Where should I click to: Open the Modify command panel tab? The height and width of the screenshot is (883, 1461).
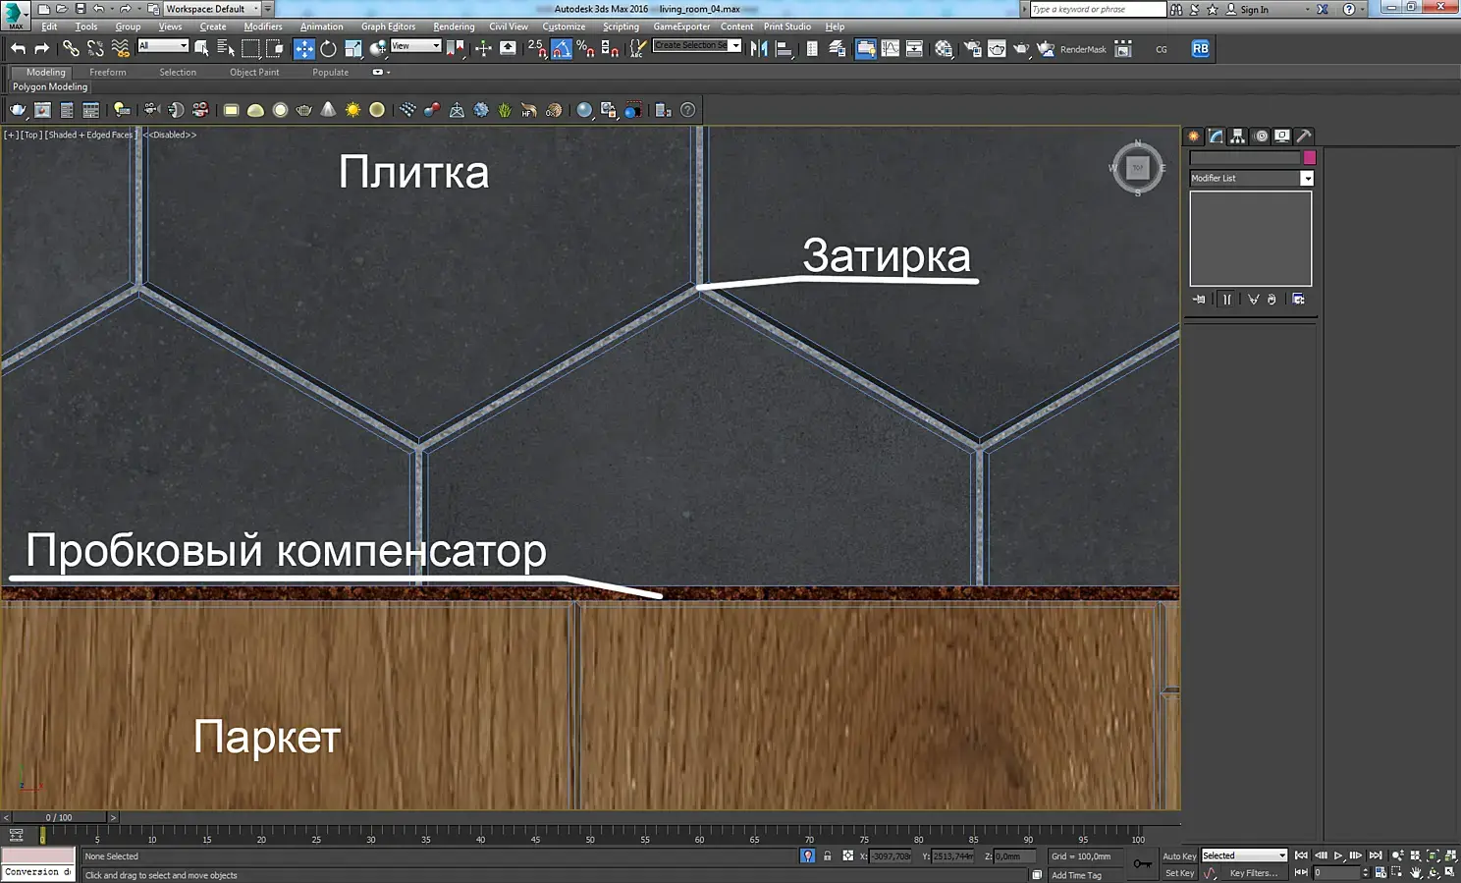click(x=1216, y=137)
